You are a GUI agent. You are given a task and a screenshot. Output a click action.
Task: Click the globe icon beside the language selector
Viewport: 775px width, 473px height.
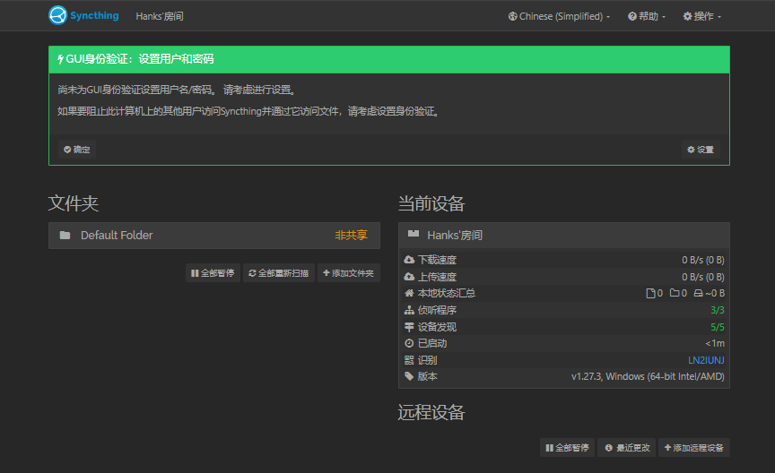coord(512,16)
